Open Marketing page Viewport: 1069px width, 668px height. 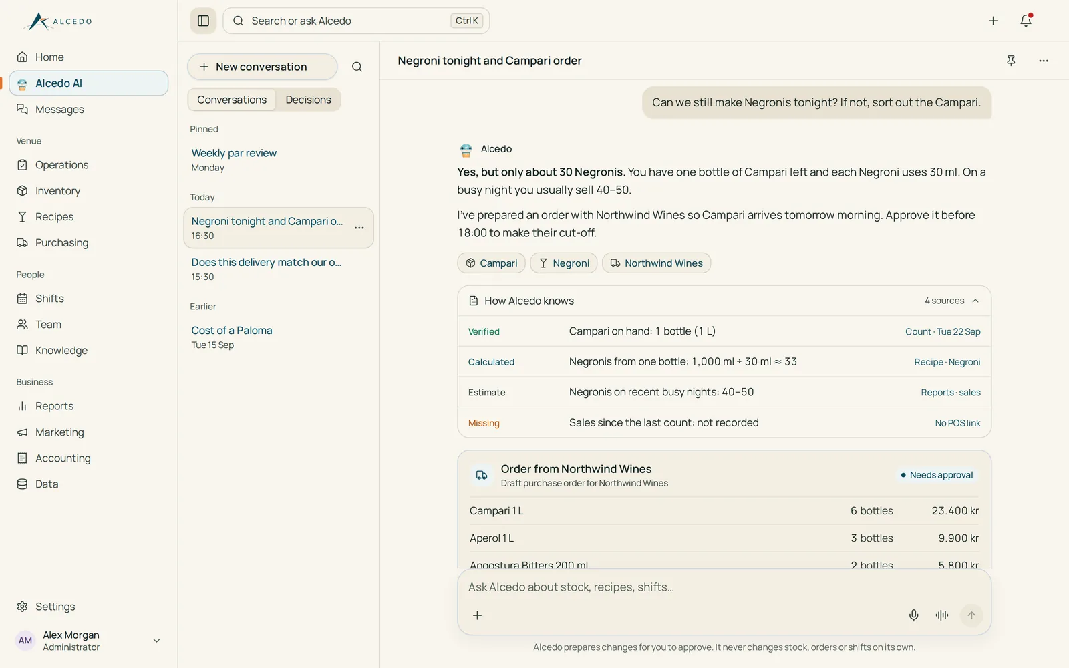click(89, 432)
